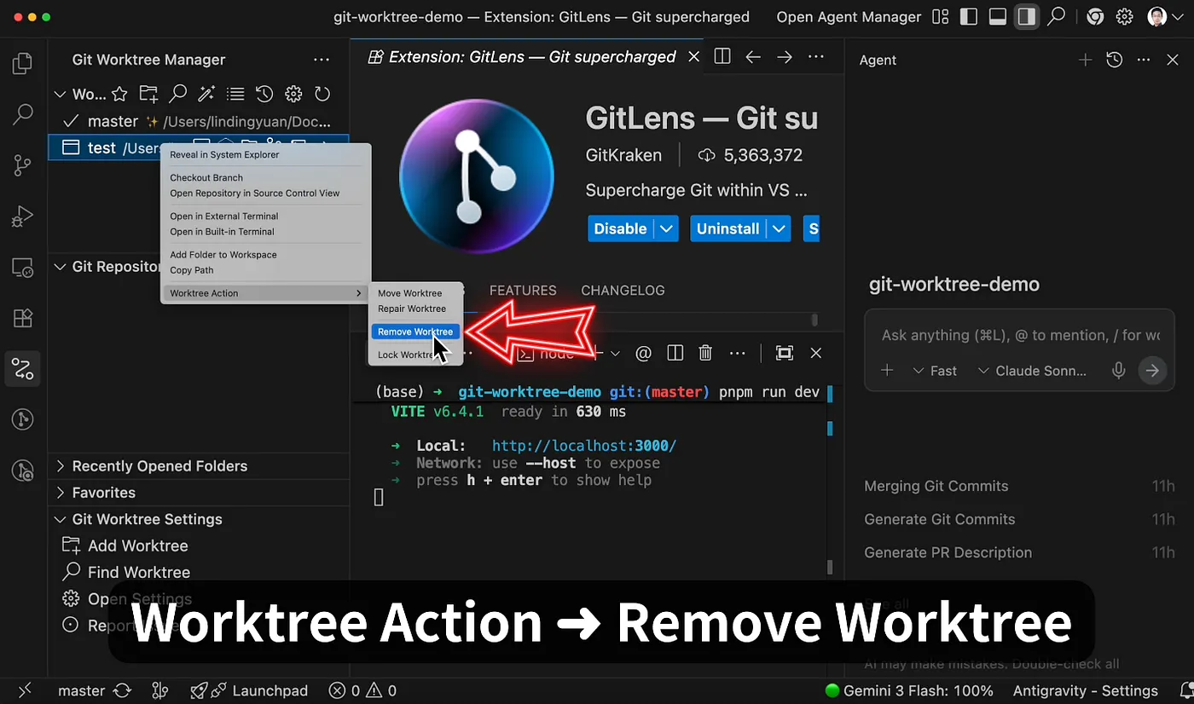Click the magnifier search icon in Worktree toolbar
This screenshot has width=1194, height=704.
pyautogui.click(x=177, y=94)
